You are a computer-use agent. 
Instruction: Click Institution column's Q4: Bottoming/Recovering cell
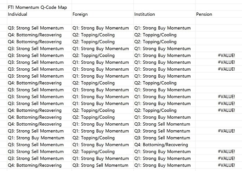[x=161, y=145]
